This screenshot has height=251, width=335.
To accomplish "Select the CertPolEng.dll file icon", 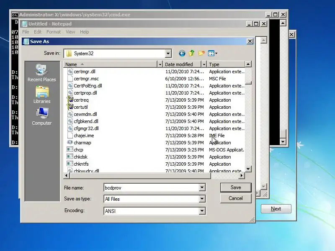I will (x=70, y=86).
